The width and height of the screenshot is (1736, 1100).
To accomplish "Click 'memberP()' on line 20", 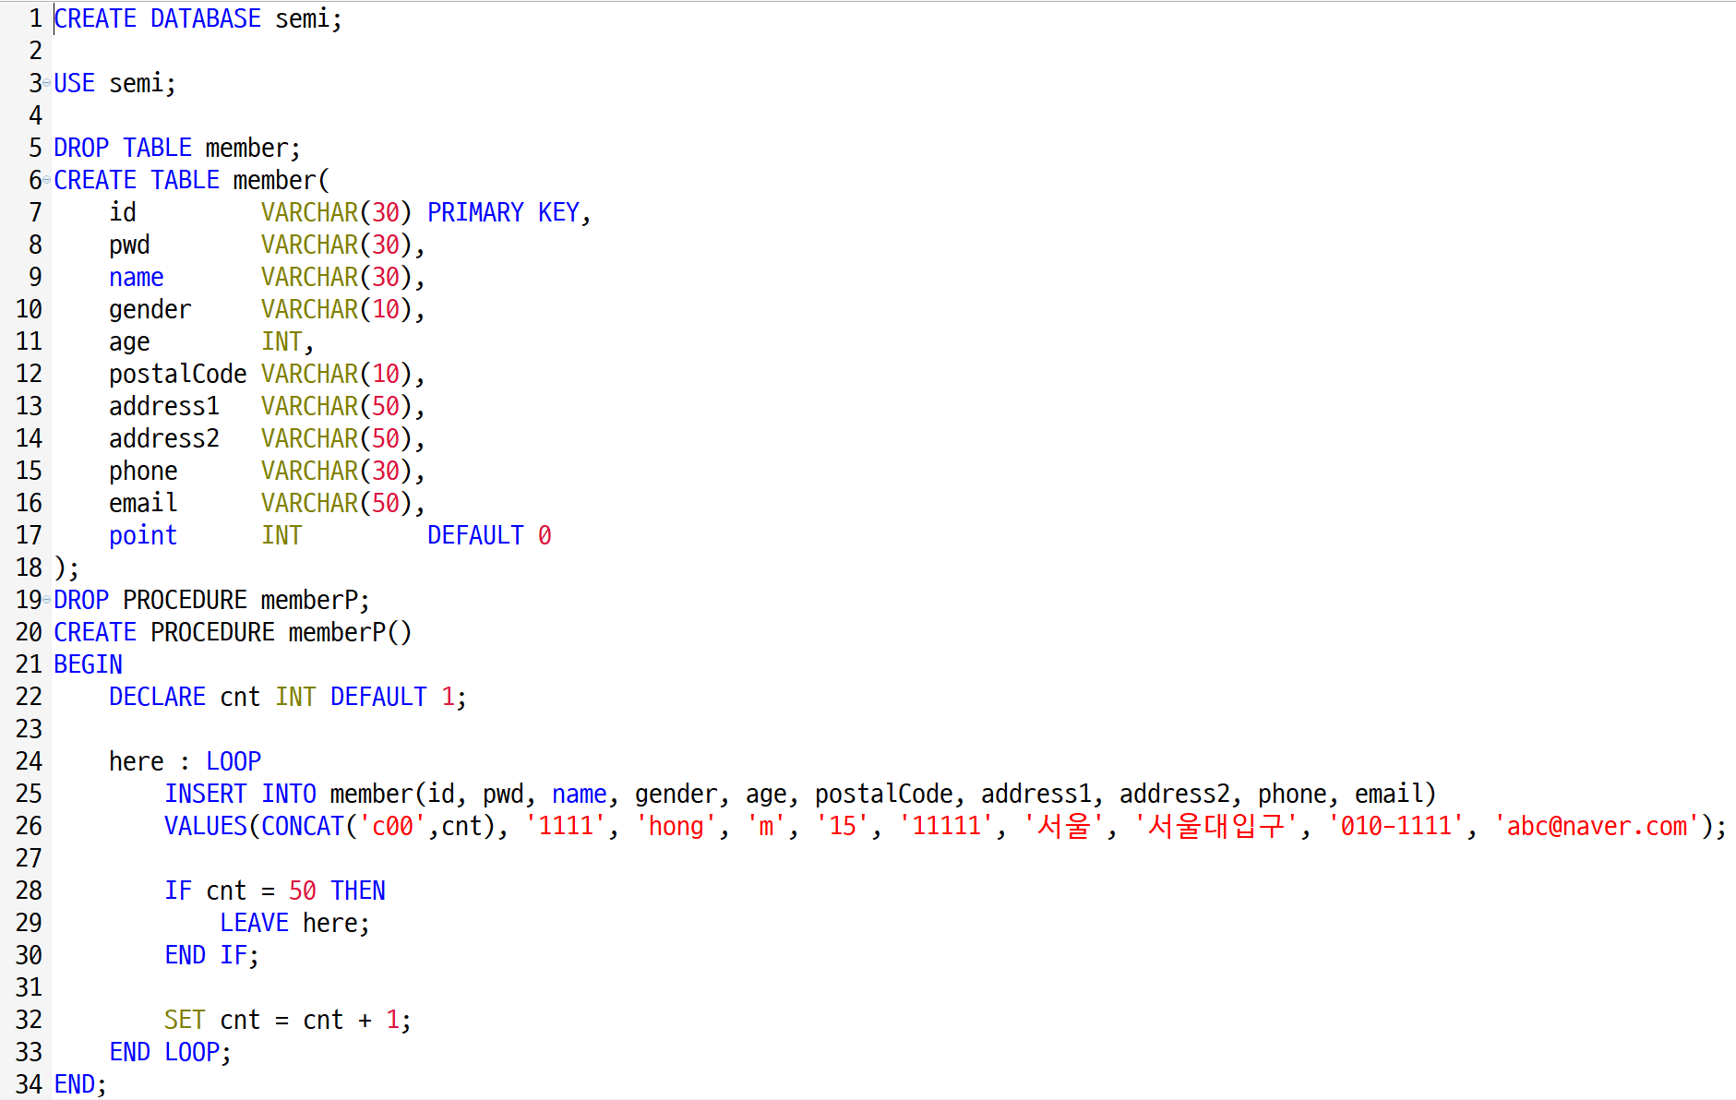I will click(x=351, y=632).
